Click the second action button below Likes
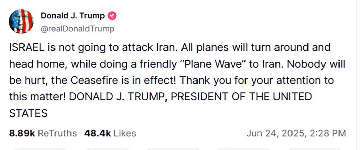363x150 pixels. 107,149
